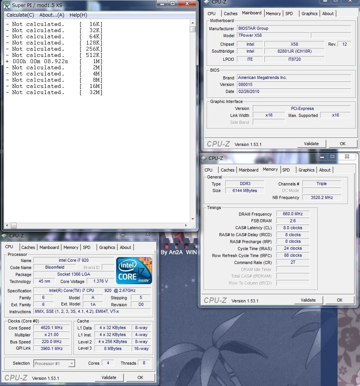Click the CPU-Z icon in bottom-left window title bar

[x=4, y=236]
